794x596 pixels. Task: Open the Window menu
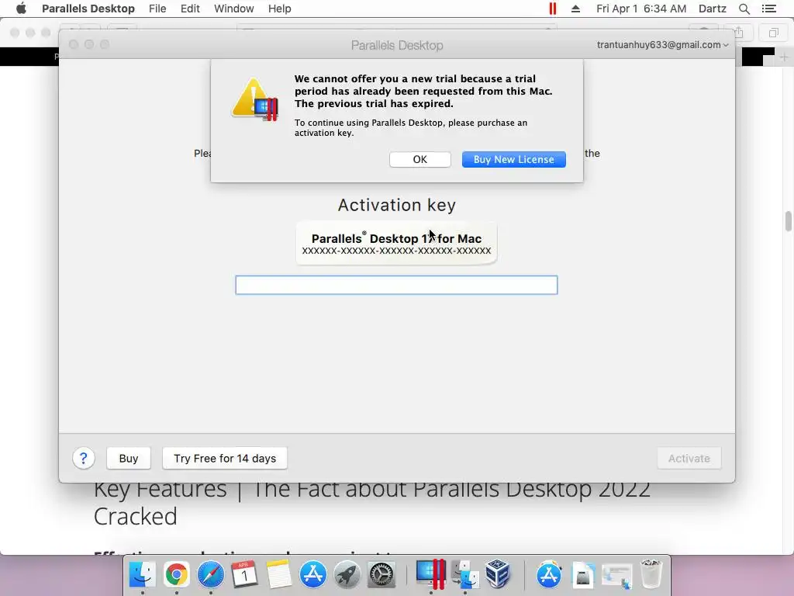pyautogui.click(x=234, y=9)
